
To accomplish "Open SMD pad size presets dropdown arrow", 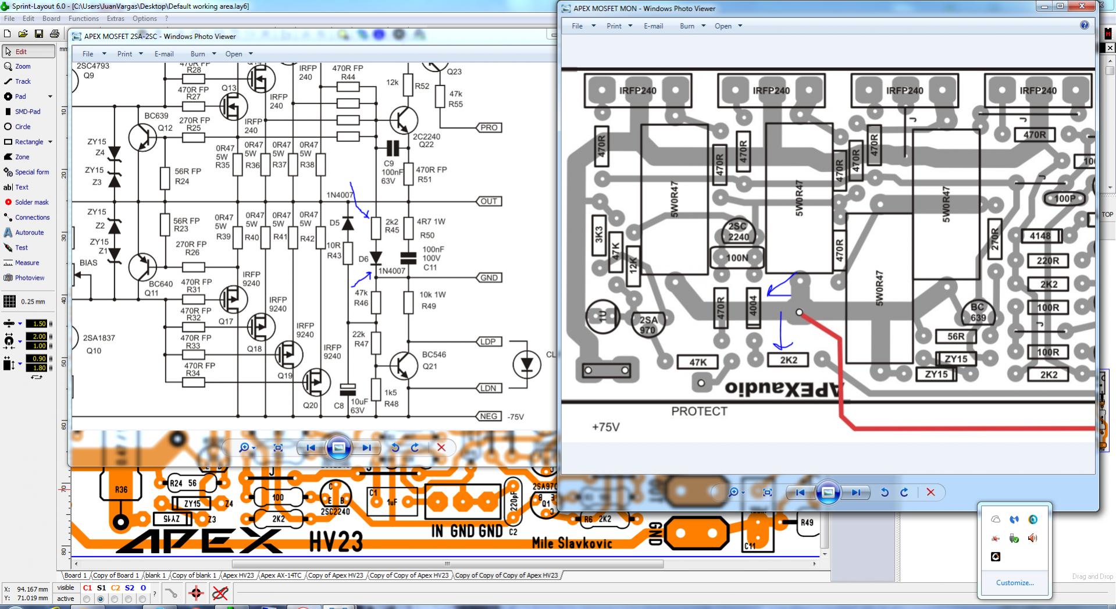I will click(20, 364).
